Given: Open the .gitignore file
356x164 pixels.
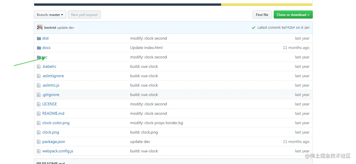Looking at the screenshot, I should [x=51, y=95].
